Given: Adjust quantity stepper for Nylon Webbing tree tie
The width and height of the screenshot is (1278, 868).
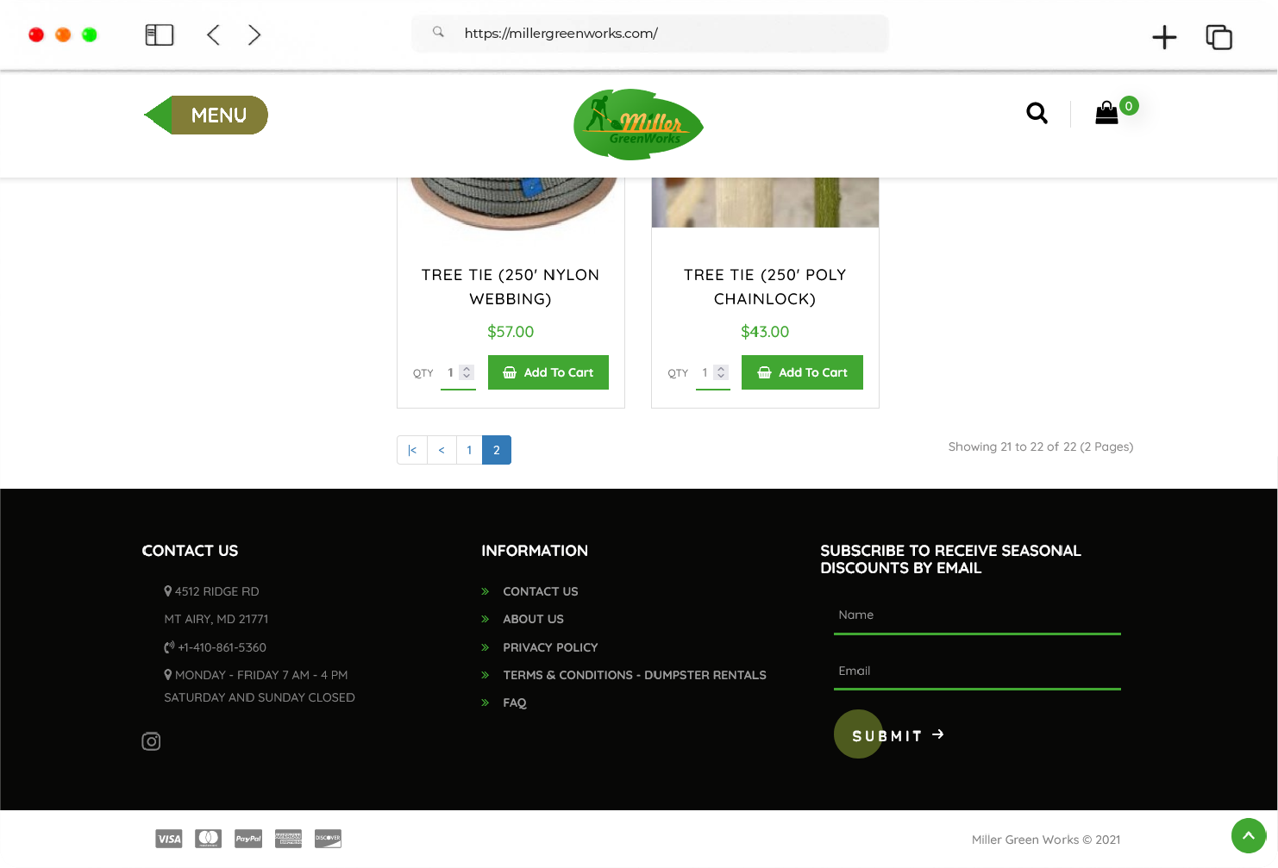Looking at the screenshot, I should (x=467, y=372).
